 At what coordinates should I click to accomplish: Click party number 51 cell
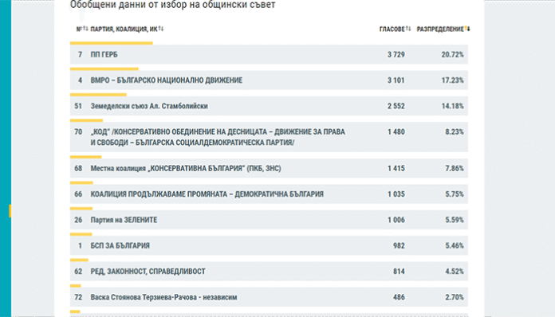pos(78,106)
